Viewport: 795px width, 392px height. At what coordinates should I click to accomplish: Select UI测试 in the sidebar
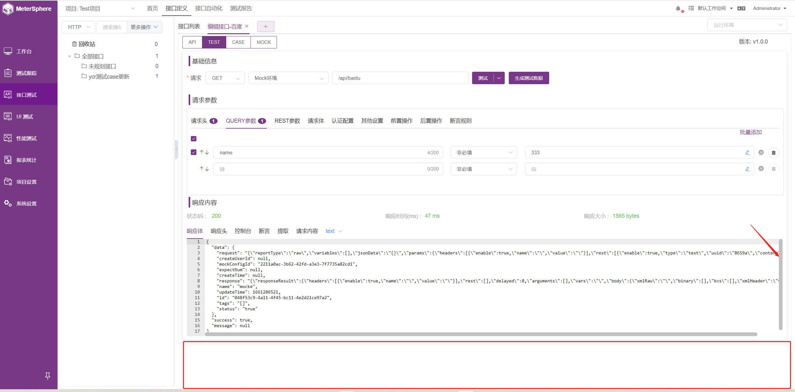[24, 116]
